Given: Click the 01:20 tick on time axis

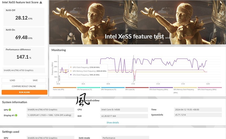Looking at the screenshot, I should point(158,84).
